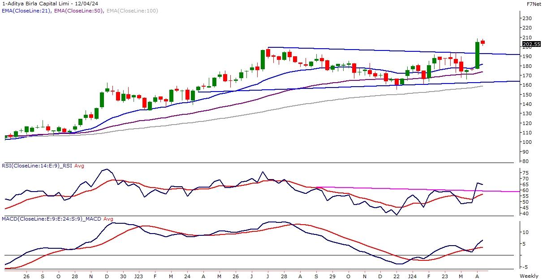Click the RSI axis value 65
This screenshot has height=280, width=543.
click(x=526, y=184)
